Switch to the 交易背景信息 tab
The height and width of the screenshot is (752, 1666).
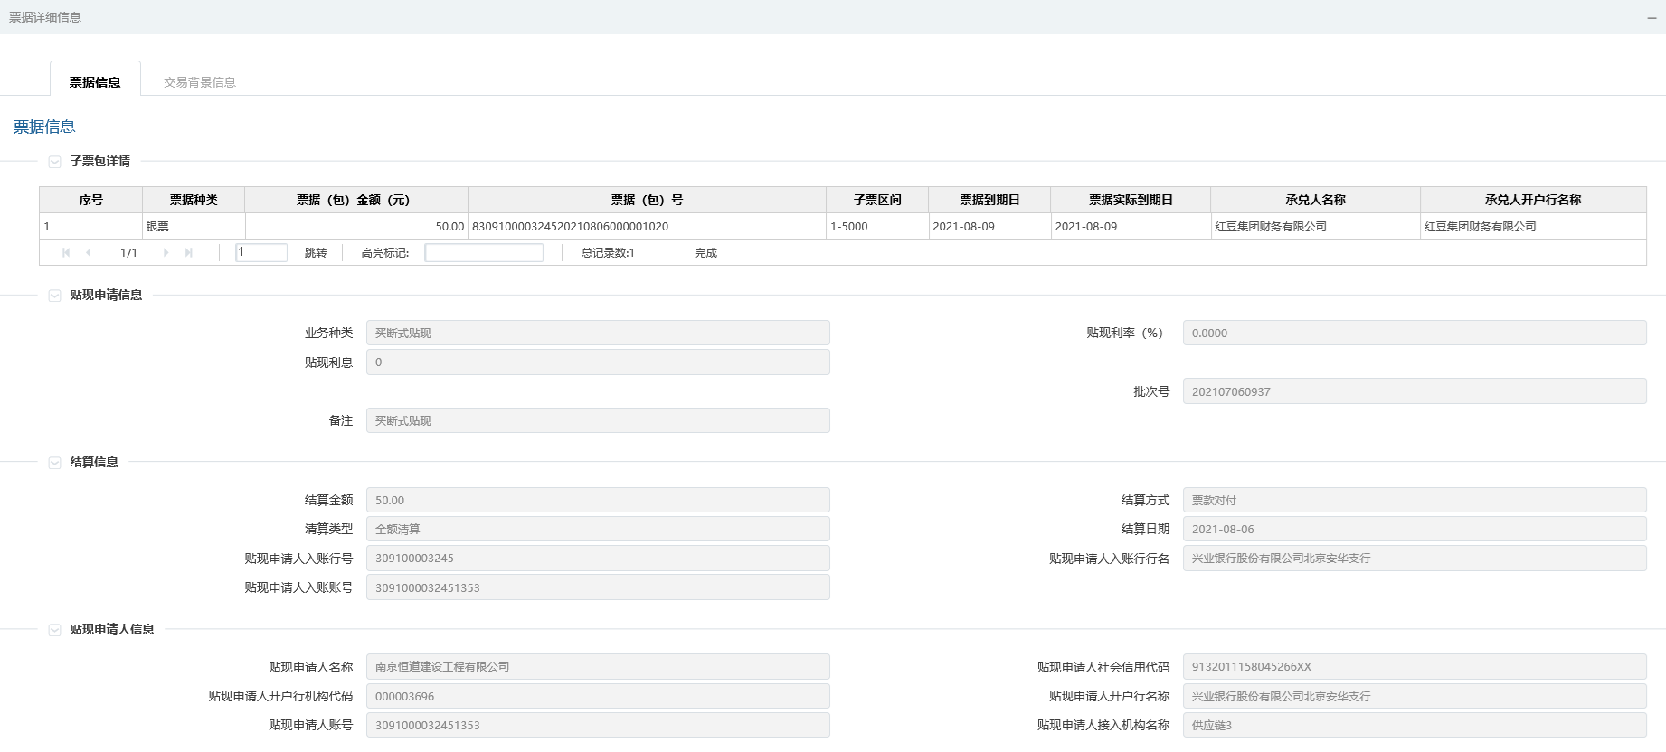[199, 82]
